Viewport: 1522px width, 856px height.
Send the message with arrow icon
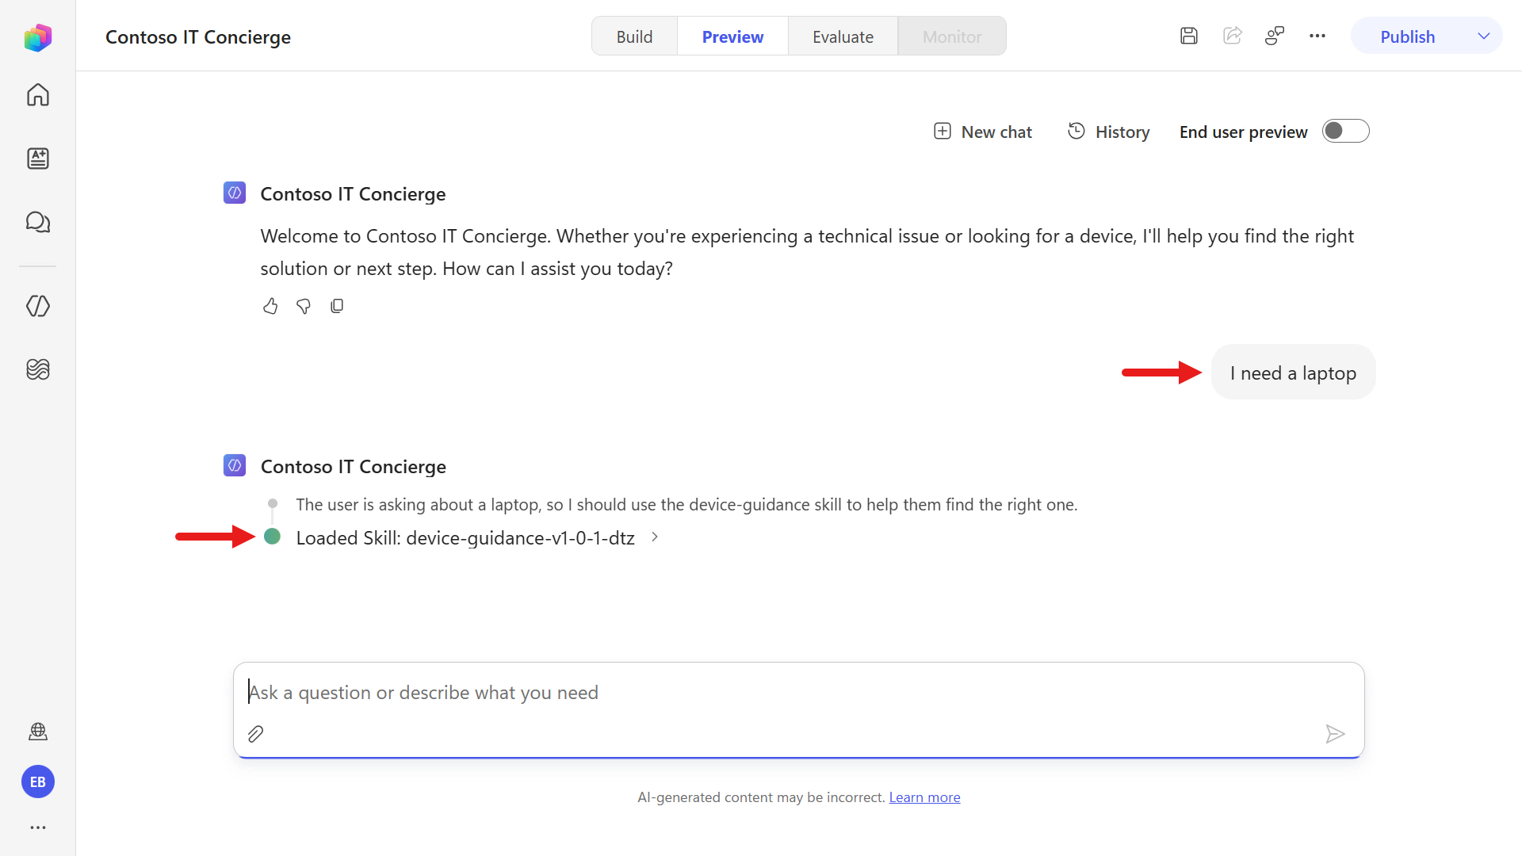click(x=1335, y=734)
